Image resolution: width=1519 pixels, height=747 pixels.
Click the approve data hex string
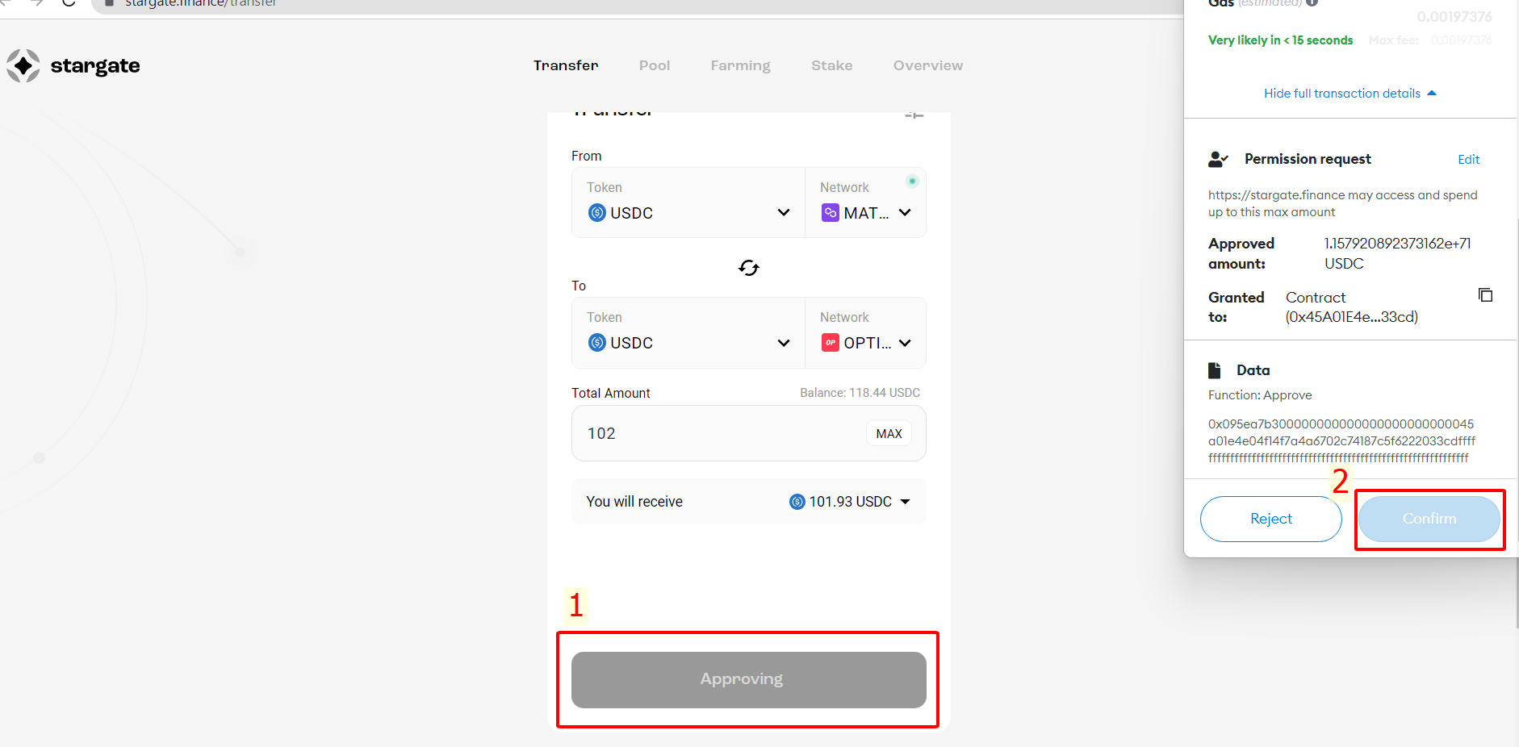(x=1341, y=440)
